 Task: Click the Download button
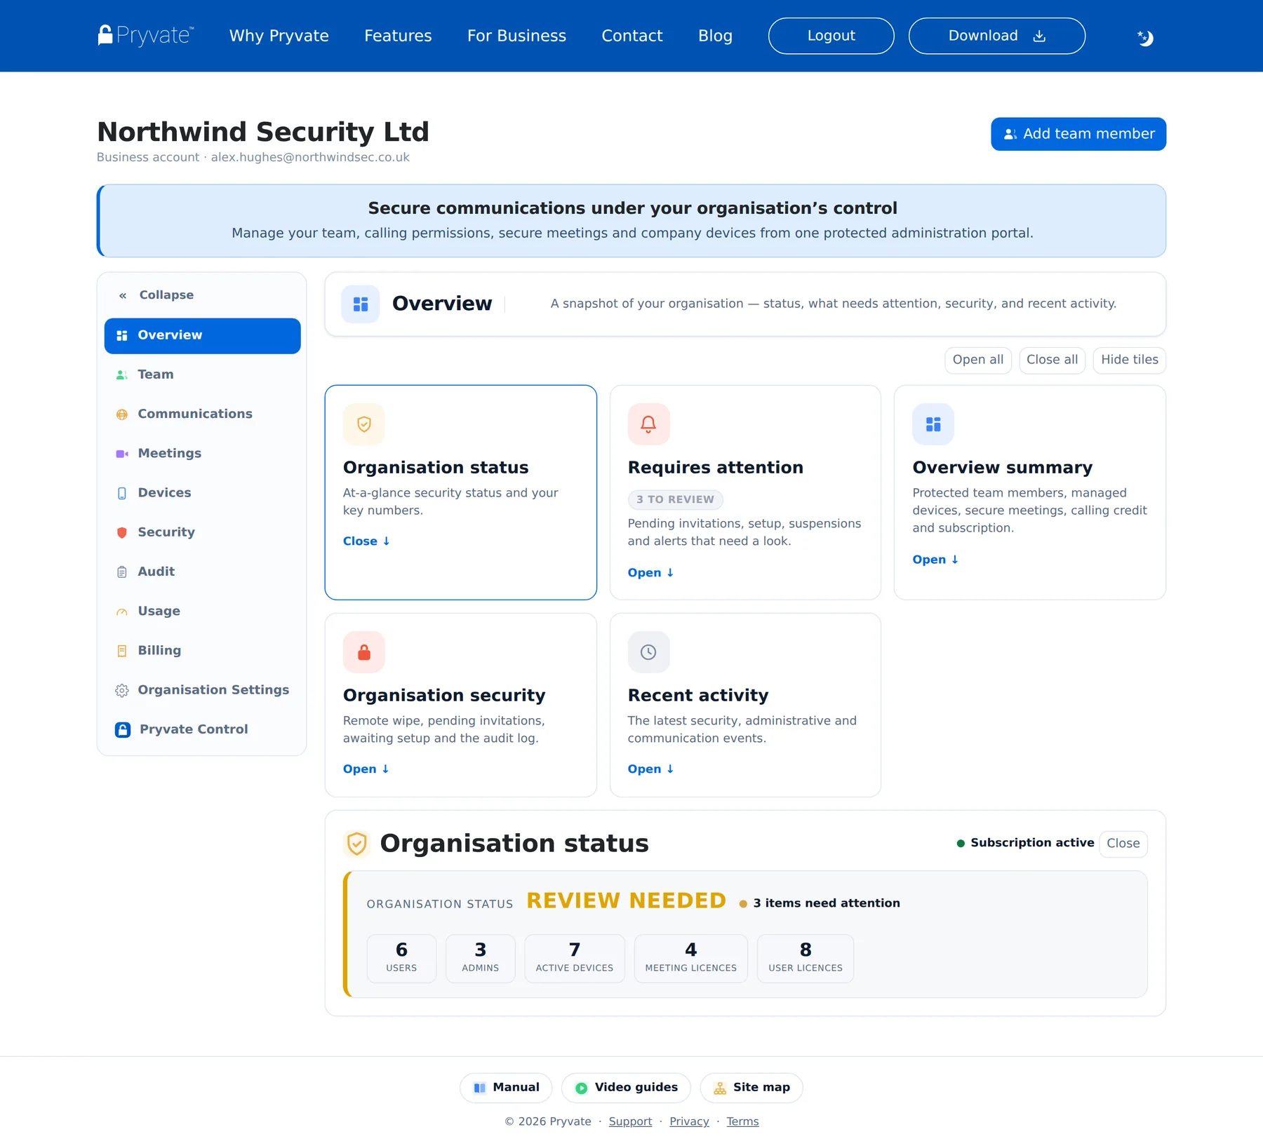tap(997, 36)
